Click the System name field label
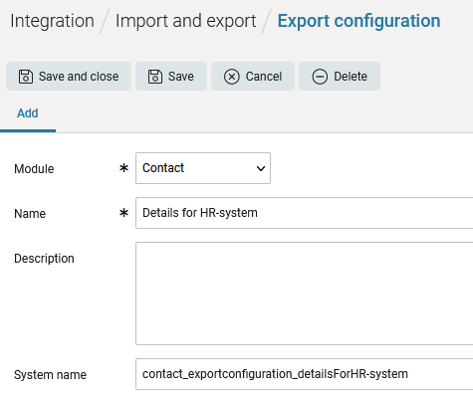Screen dimensions: 473x395 (50, 375)
